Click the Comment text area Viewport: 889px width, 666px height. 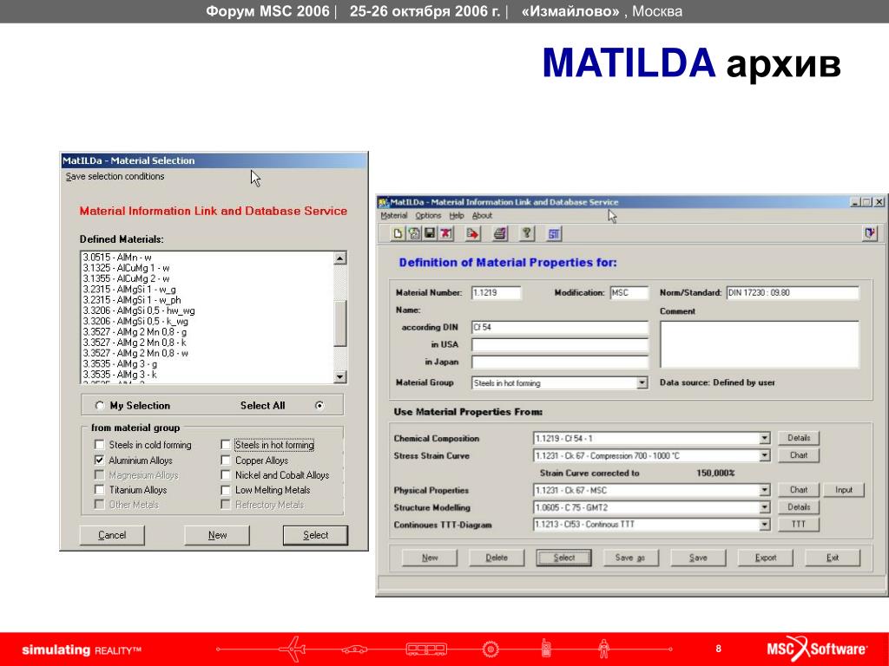point(759,344)
